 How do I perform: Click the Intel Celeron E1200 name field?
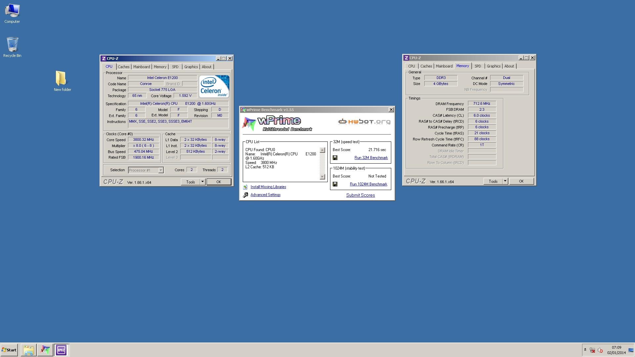click(162, 78)
